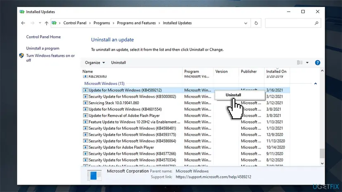
Task: Select Security Update (KB4593175) row
Action: point(186,135)
